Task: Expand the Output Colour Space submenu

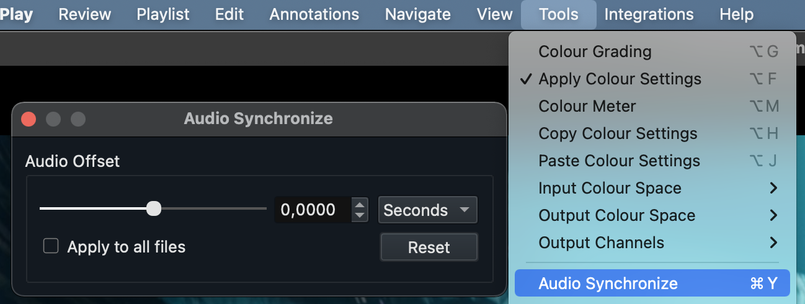Action: pos(652,215)
